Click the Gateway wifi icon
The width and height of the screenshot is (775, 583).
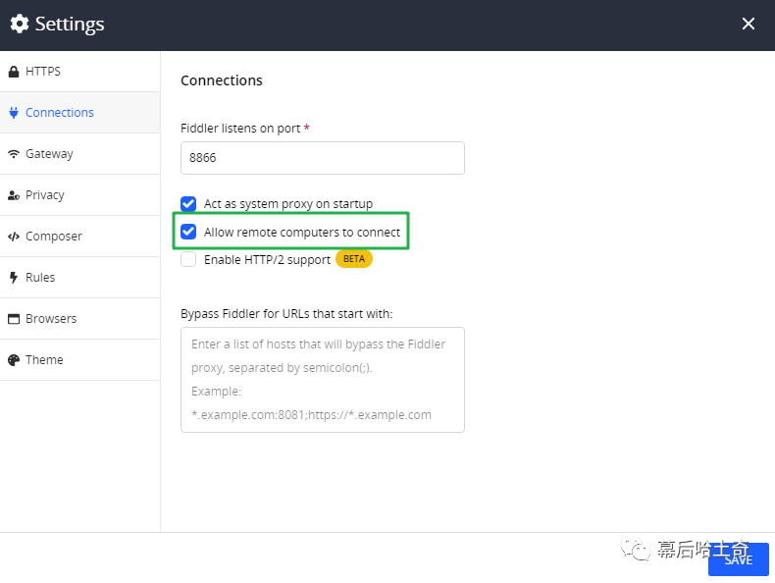pyautogui.click(x=14, y=154)
